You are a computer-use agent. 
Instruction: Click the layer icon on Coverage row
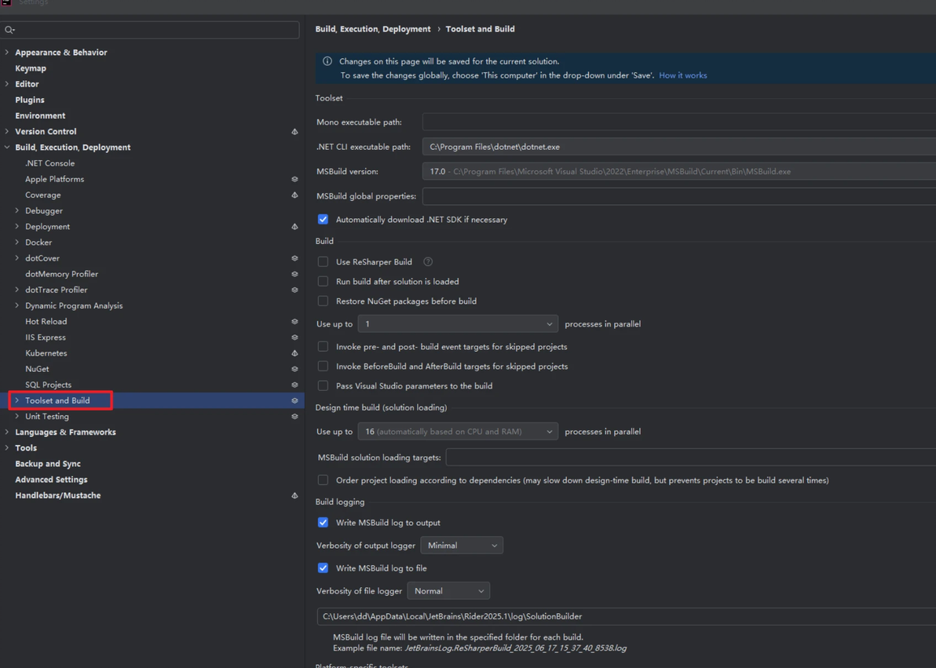pos(294,195)
